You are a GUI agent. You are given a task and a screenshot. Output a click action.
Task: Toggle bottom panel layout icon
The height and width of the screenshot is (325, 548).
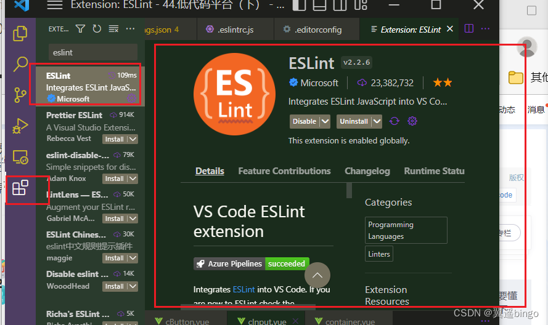[x=319, y=5]
